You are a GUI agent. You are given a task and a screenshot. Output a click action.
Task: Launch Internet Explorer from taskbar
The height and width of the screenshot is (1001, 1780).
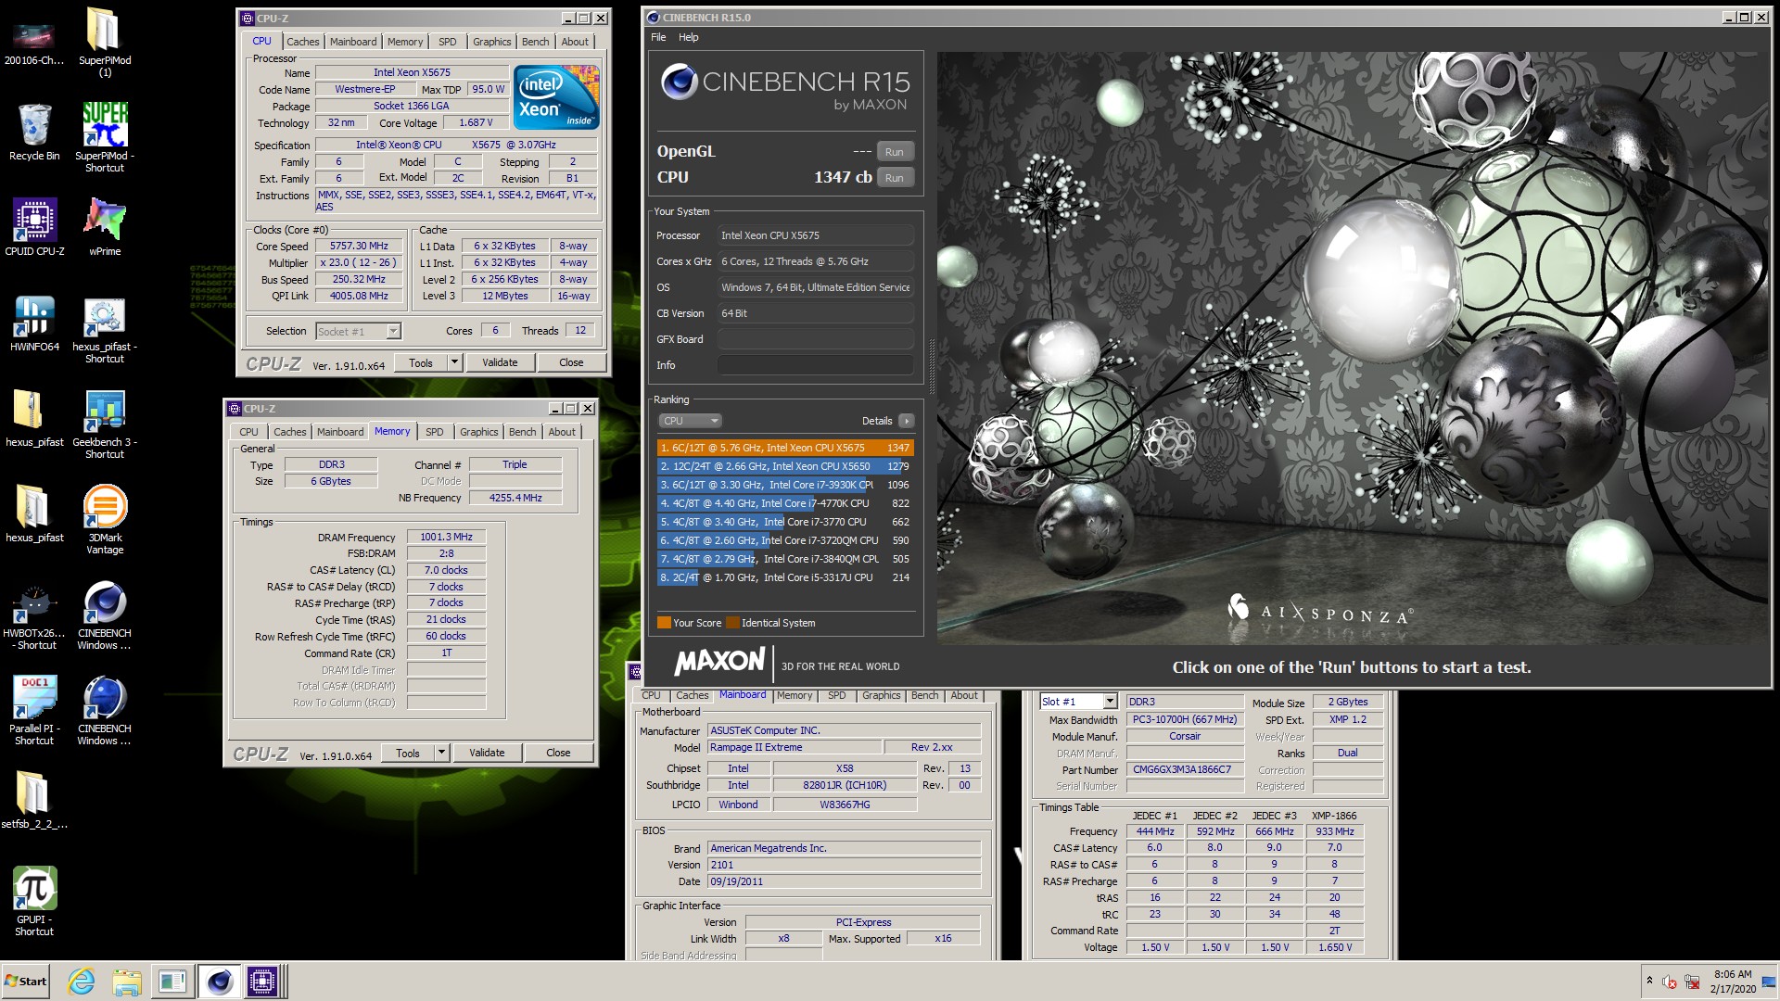point(82,982)
